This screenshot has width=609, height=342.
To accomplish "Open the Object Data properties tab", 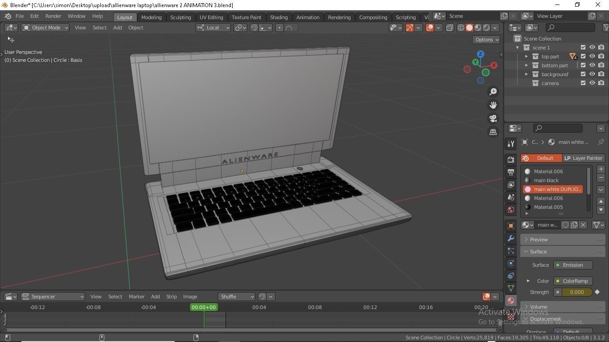I will click(511, 288).
